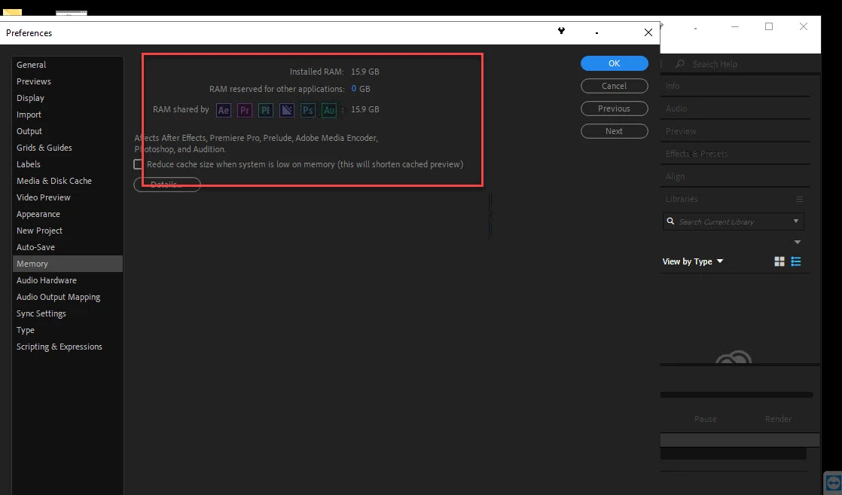Open the Preview panel in After Effects
Viewport: 842px width, 495px height.
tap(681, 131)
